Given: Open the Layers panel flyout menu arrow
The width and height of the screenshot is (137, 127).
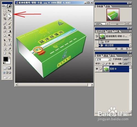Looking at the screenshot, I should click(x=130, y=55).
